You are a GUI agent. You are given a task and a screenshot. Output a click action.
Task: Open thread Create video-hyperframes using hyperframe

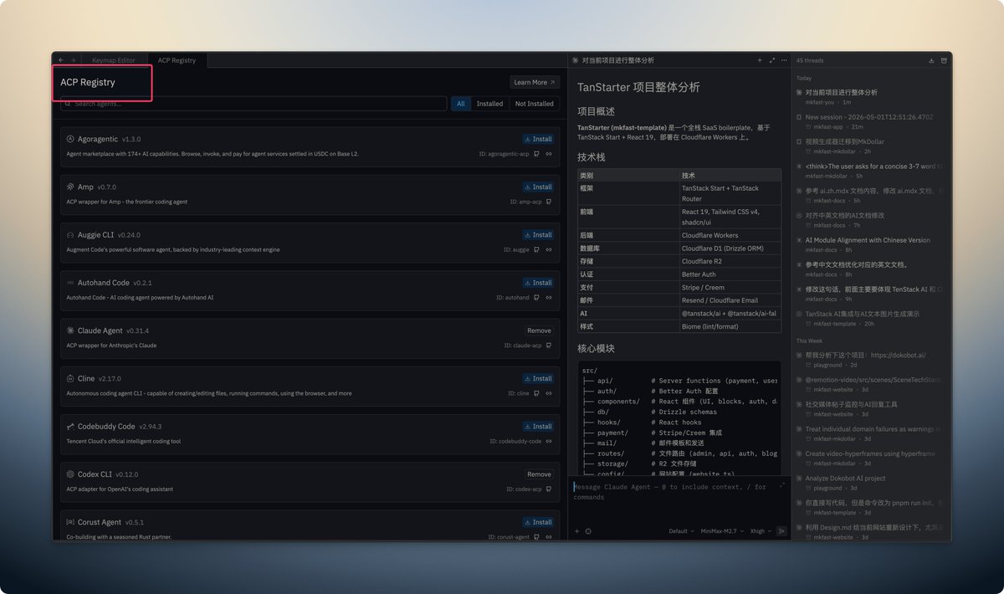click(x=869, y=458)
